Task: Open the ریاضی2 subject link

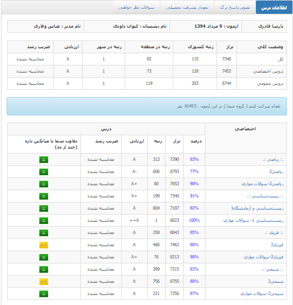Action: (x=276, y=172)
